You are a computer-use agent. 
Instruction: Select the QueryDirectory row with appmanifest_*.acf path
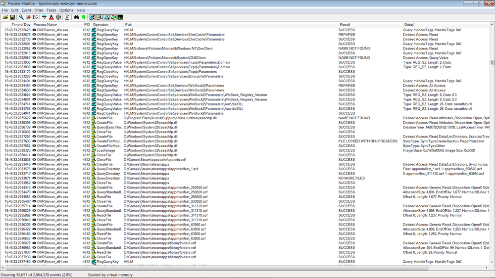[x=245, y=169]
